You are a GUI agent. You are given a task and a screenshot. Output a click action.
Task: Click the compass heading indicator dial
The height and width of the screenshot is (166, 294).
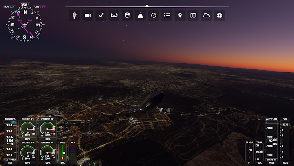(x=25, y=24)
